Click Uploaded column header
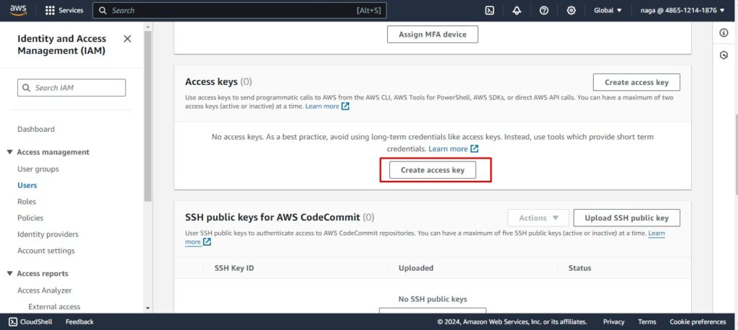 pyautogui.click(x=416, y=268)
